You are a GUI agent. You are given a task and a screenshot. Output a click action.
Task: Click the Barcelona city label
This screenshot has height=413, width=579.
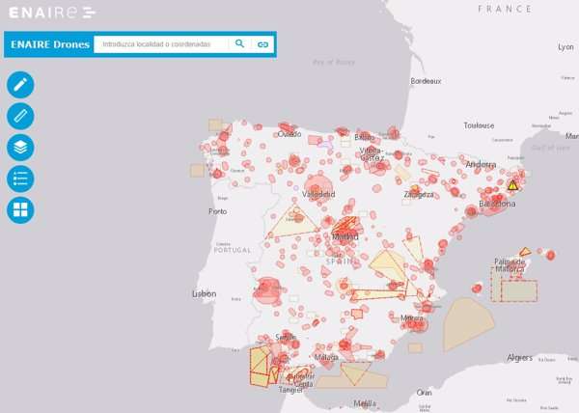pyautogui.click(x=498, y=205)
